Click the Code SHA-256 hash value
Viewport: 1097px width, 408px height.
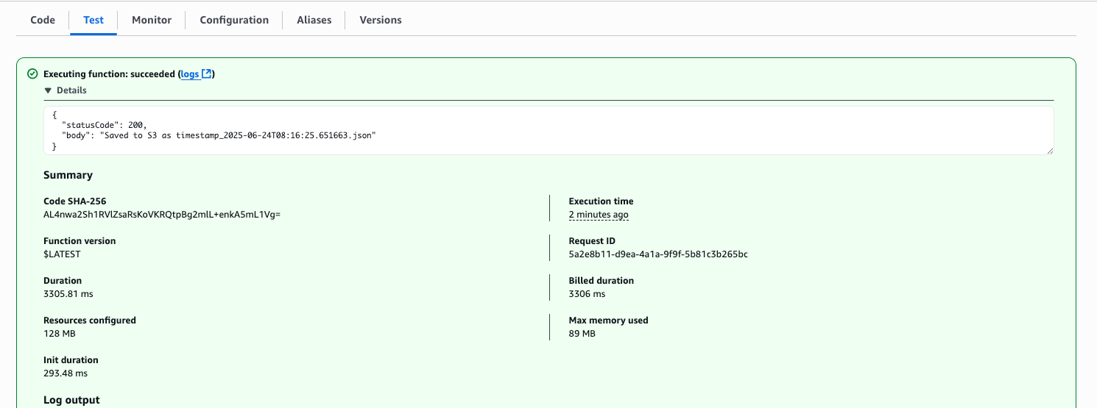(x=162, y=215)
